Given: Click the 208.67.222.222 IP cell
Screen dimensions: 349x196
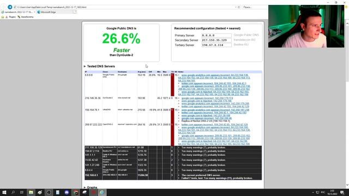Looking at the screenshot, I should (93, 125).
